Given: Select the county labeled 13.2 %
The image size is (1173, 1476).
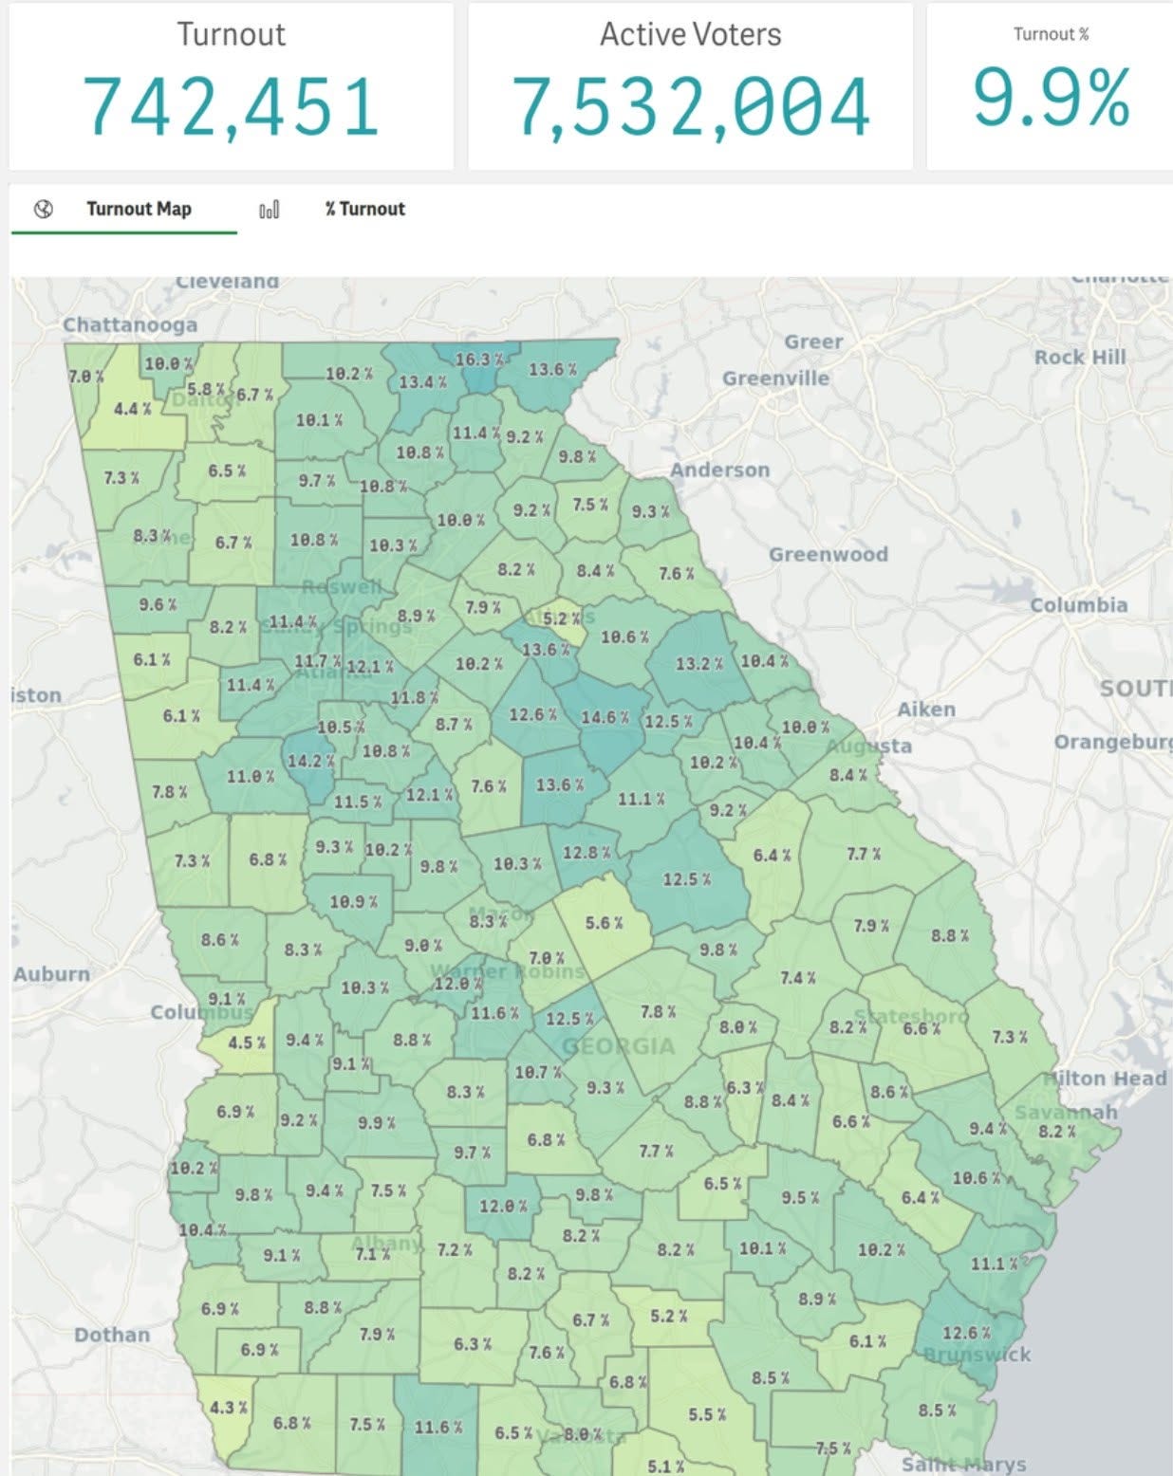Looking at the screenshot, I should click(x=699, y=663).
